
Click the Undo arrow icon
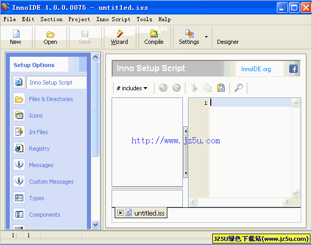point(163,88)
